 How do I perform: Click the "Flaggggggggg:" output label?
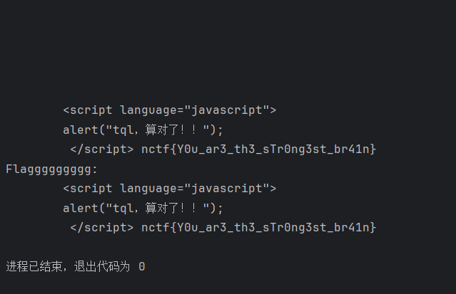52,169
